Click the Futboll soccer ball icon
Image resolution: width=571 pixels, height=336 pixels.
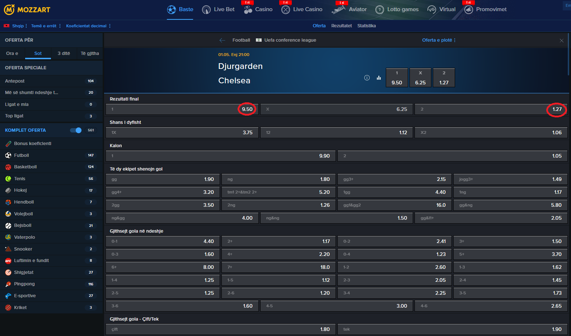click(x=8, y=155)
